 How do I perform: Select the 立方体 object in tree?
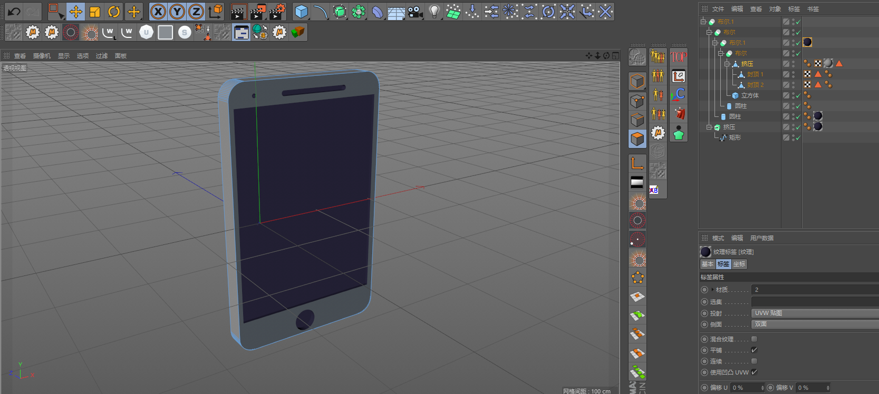point(750,95)
